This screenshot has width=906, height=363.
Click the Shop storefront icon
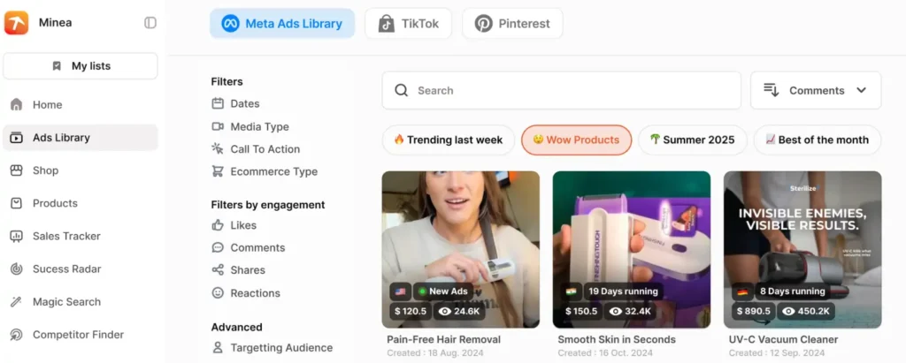pos(16,170)
